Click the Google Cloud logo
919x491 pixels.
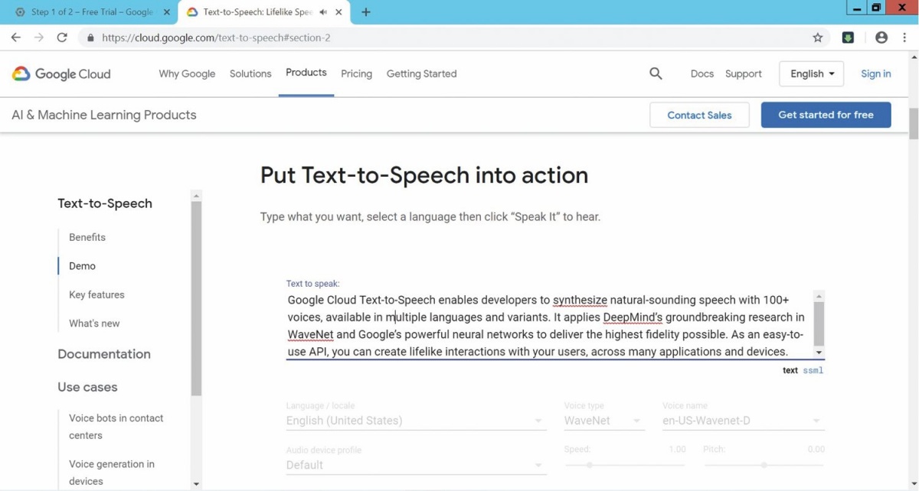[61, 74]
